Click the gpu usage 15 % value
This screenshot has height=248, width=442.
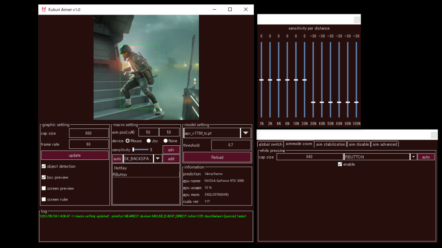pos(208,187)
